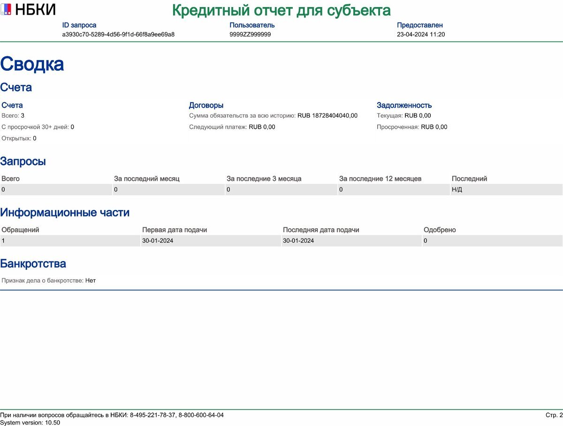Click the 'Запросы' section heading

[23, 162]
